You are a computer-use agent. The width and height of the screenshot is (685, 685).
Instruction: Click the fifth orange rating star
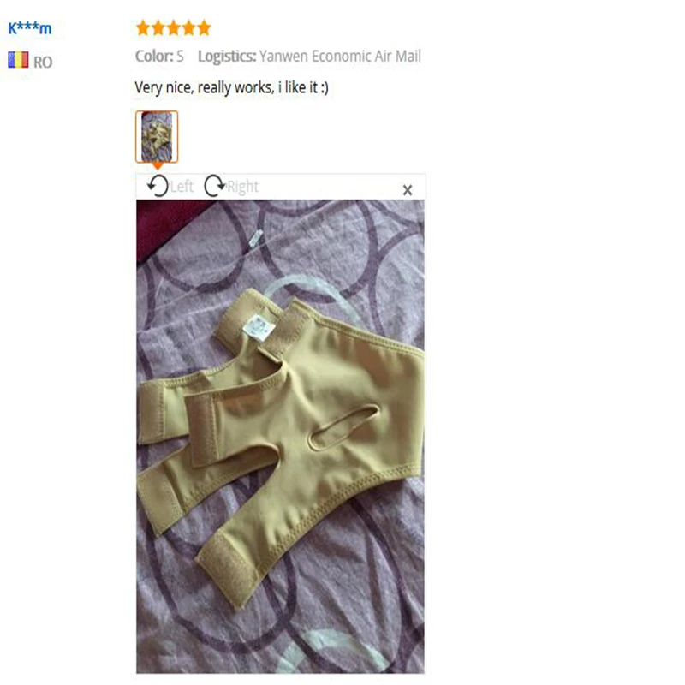(x=204, y=28)
